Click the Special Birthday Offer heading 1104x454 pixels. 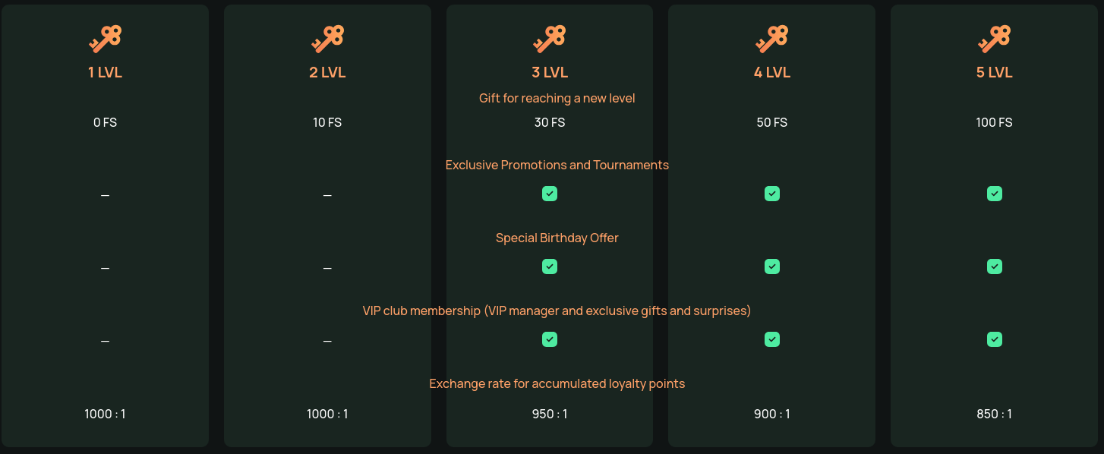point(557,238)
